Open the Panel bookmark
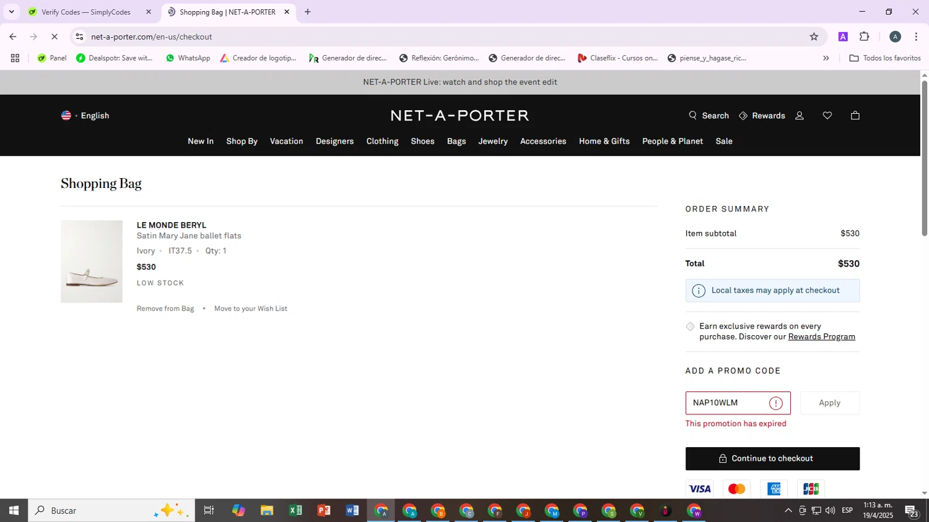929x522 pixels. 51,58
